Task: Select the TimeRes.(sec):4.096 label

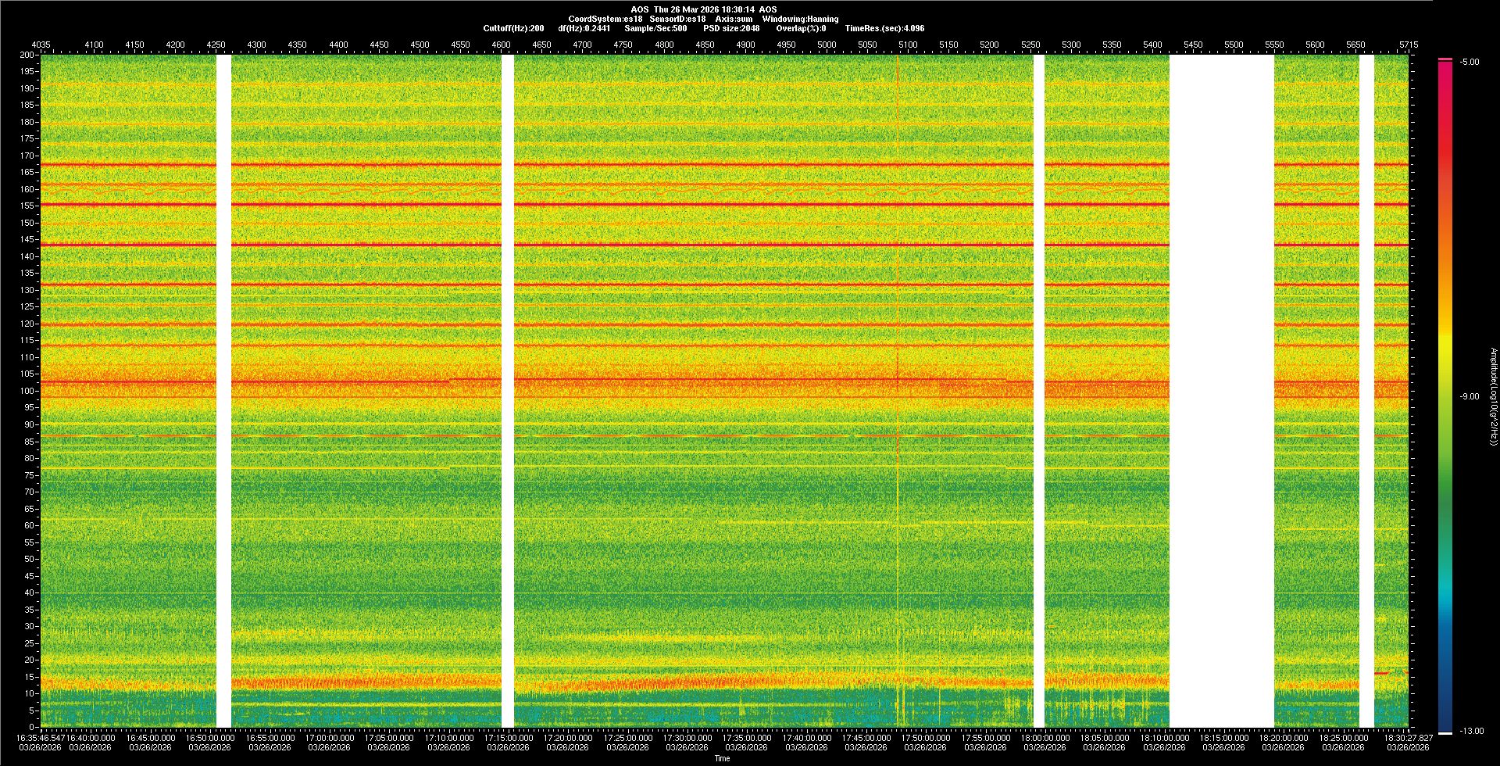Action: pyautogui.click(x=884, y=28)
